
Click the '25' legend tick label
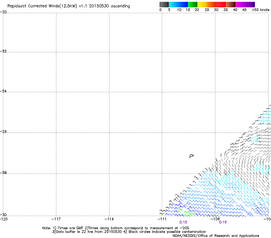(207, 10)
